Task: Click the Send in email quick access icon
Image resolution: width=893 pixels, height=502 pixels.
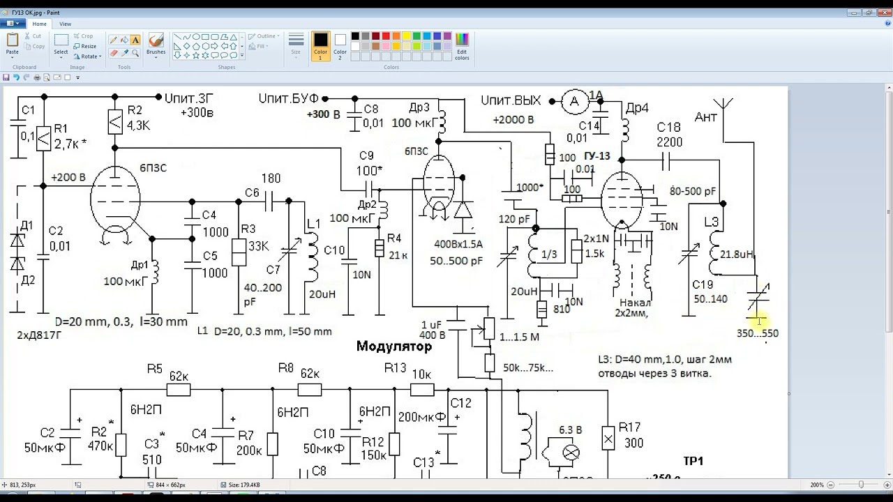Action: (x=57, y=77)
